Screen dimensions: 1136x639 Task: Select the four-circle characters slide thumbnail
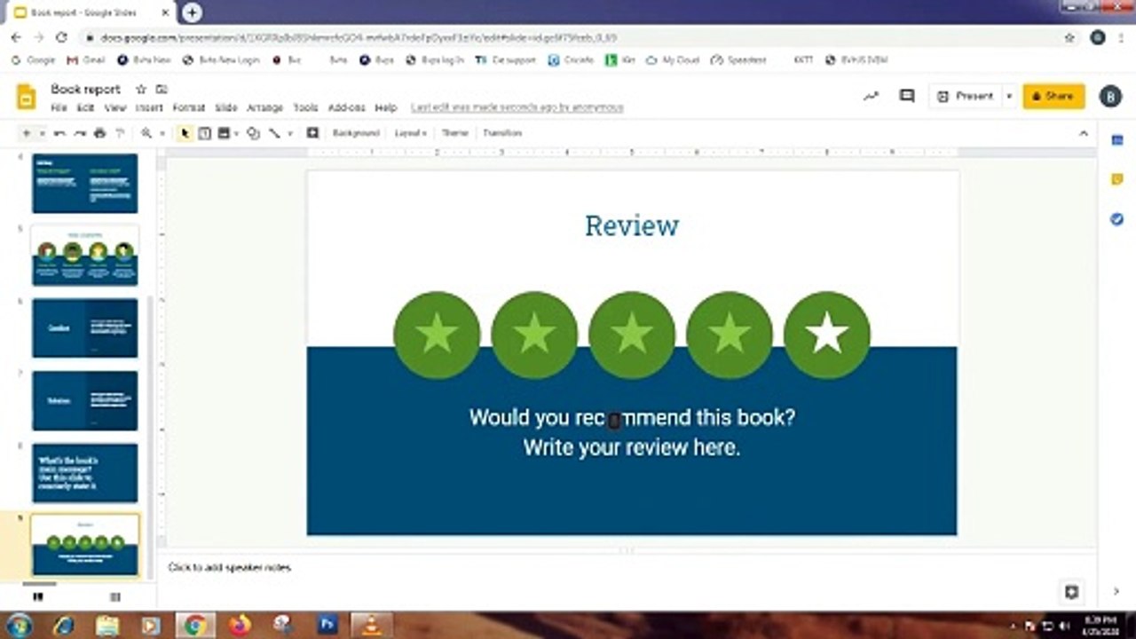pos(85,256)
